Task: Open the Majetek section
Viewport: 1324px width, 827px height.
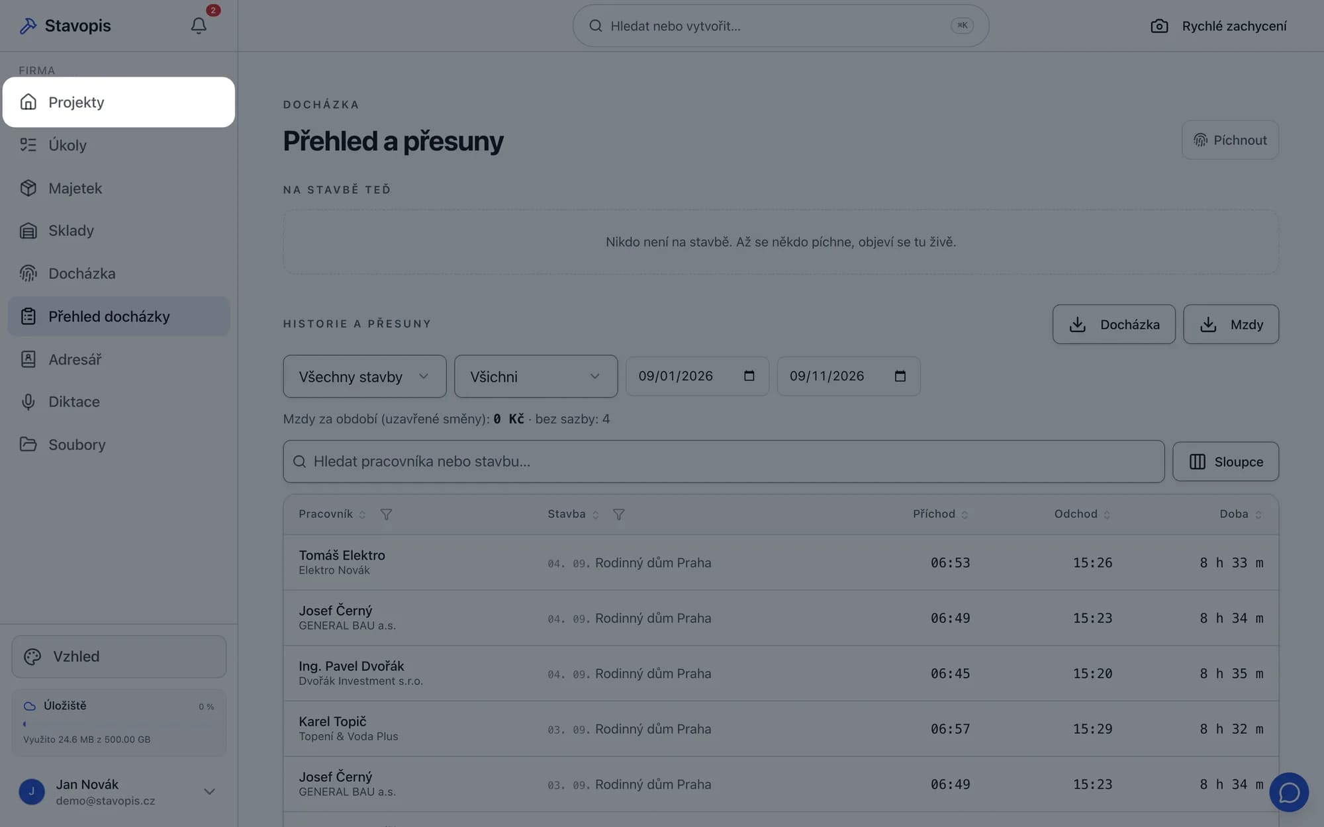Action: point(118,188)
